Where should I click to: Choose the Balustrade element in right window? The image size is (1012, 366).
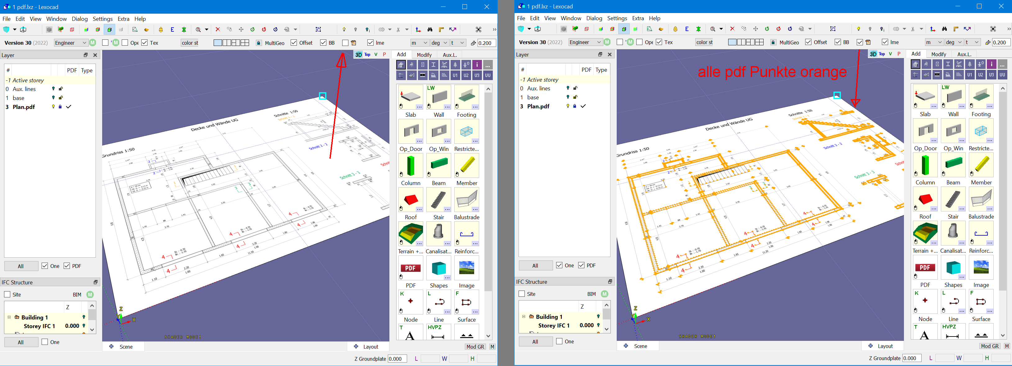(x=981, y=199)
